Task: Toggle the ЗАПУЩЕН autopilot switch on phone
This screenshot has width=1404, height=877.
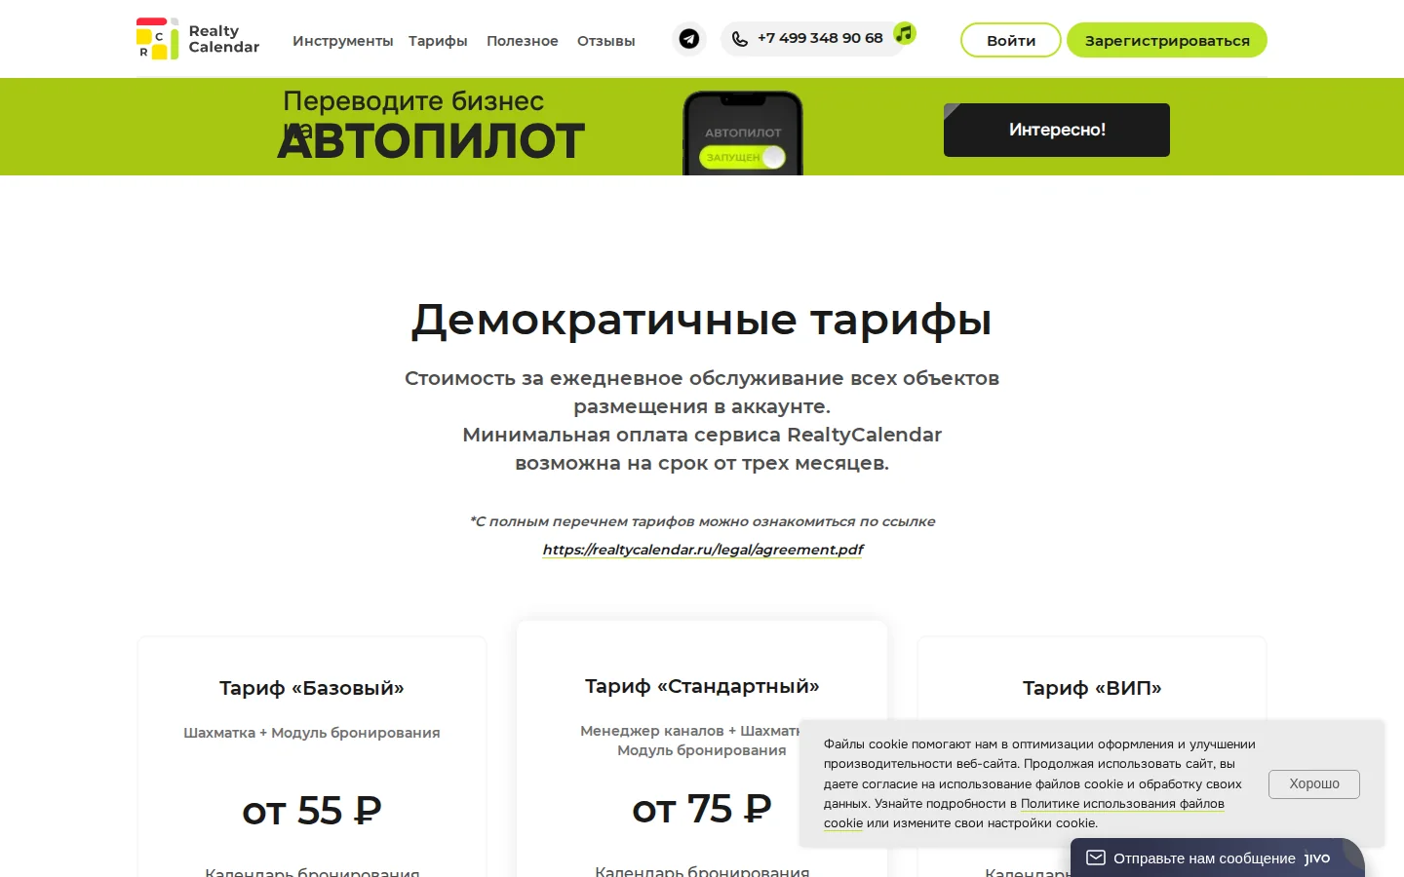Action: [x=743, y=157]
